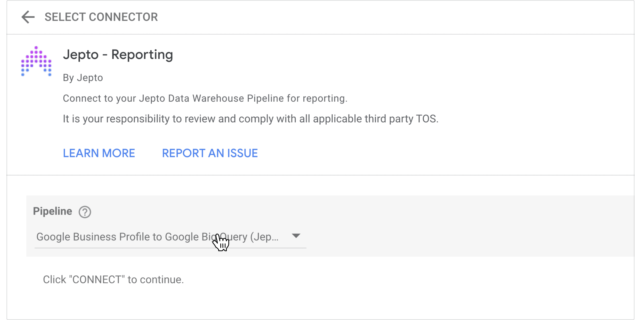Click the third party TOS responsibility notice

pos(251,119)
